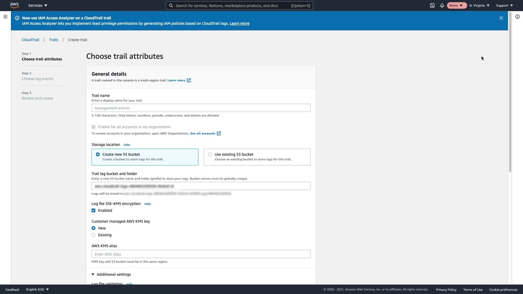523x294 pixels.
Task: Launch the CloudShell terminal icon
Action: click(x=432, y=5)
